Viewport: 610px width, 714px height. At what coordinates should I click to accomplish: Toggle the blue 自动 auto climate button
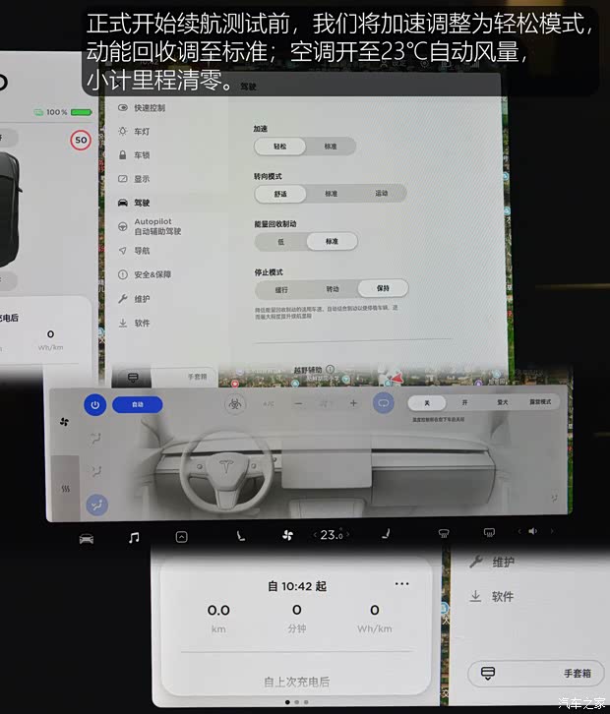137,405
